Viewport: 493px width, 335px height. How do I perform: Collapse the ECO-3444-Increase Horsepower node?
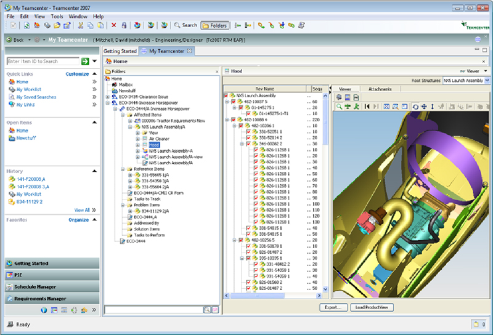pos(107,103)
